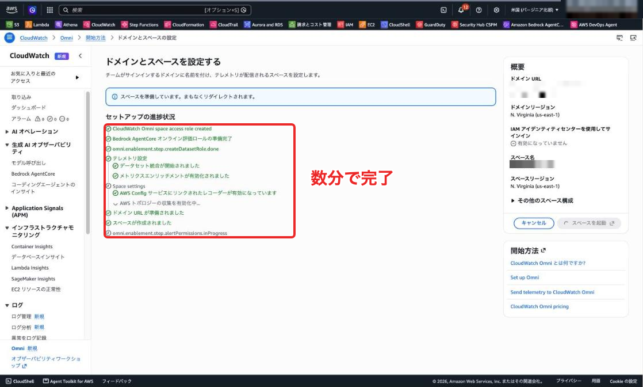This screenshot has width=643, height=387.
Task: Select SageMaker Insights in the sidebar
Action: (x=33, y=279)
